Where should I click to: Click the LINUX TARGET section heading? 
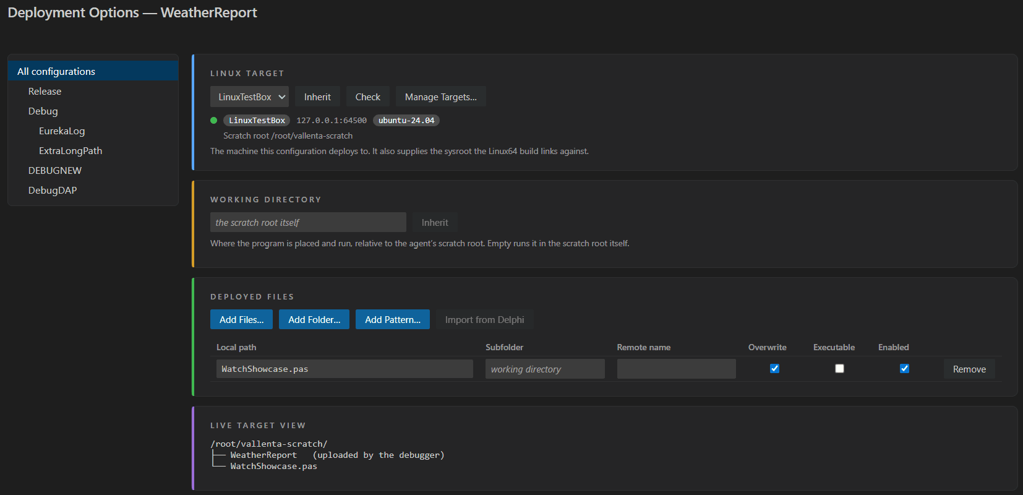click(x=247, y=73)
